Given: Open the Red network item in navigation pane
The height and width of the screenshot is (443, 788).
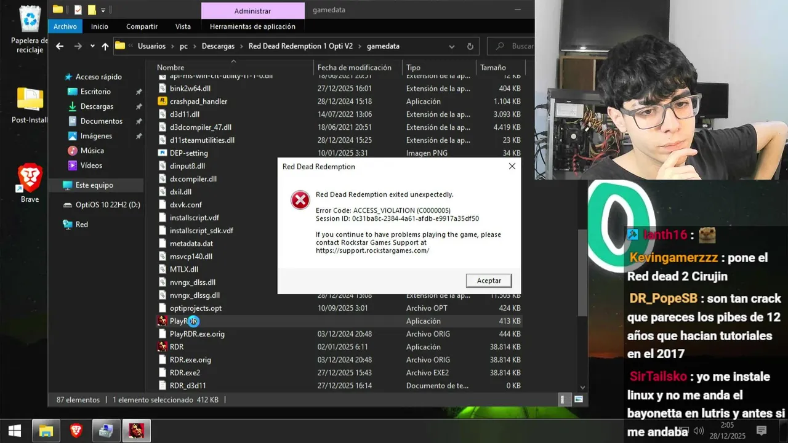Looking at the screenshot, I should [81, 225].
